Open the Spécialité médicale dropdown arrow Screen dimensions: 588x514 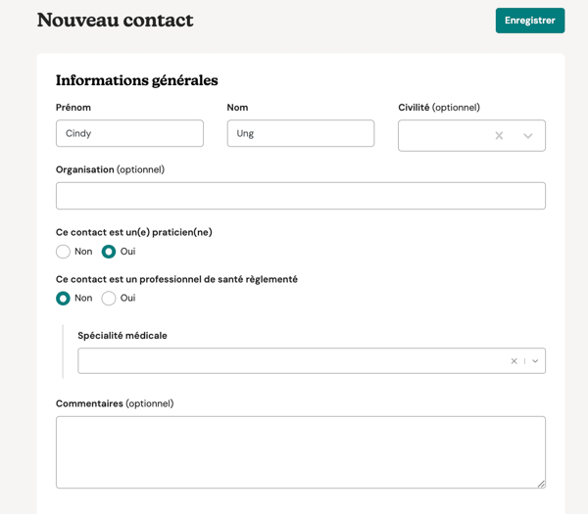coord(535,361)
